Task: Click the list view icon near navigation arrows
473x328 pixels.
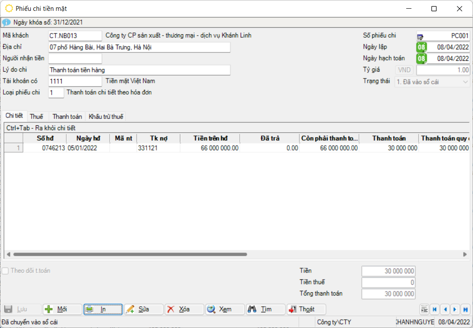Action: tap(424, 309)
